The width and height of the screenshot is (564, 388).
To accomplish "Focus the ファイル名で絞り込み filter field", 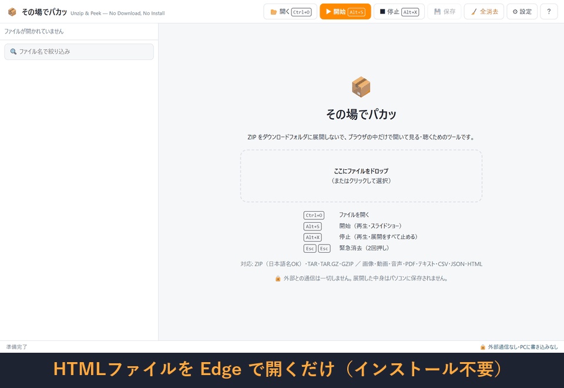I will coord(79,52).
